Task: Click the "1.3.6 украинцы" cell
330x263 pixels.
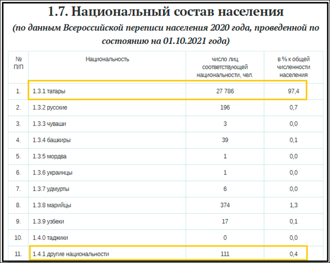Action: tap(52, 173)
